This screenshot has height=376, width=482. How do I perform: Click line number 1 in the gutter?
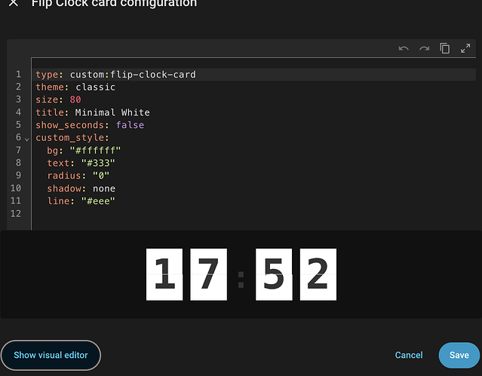point(18,75)
